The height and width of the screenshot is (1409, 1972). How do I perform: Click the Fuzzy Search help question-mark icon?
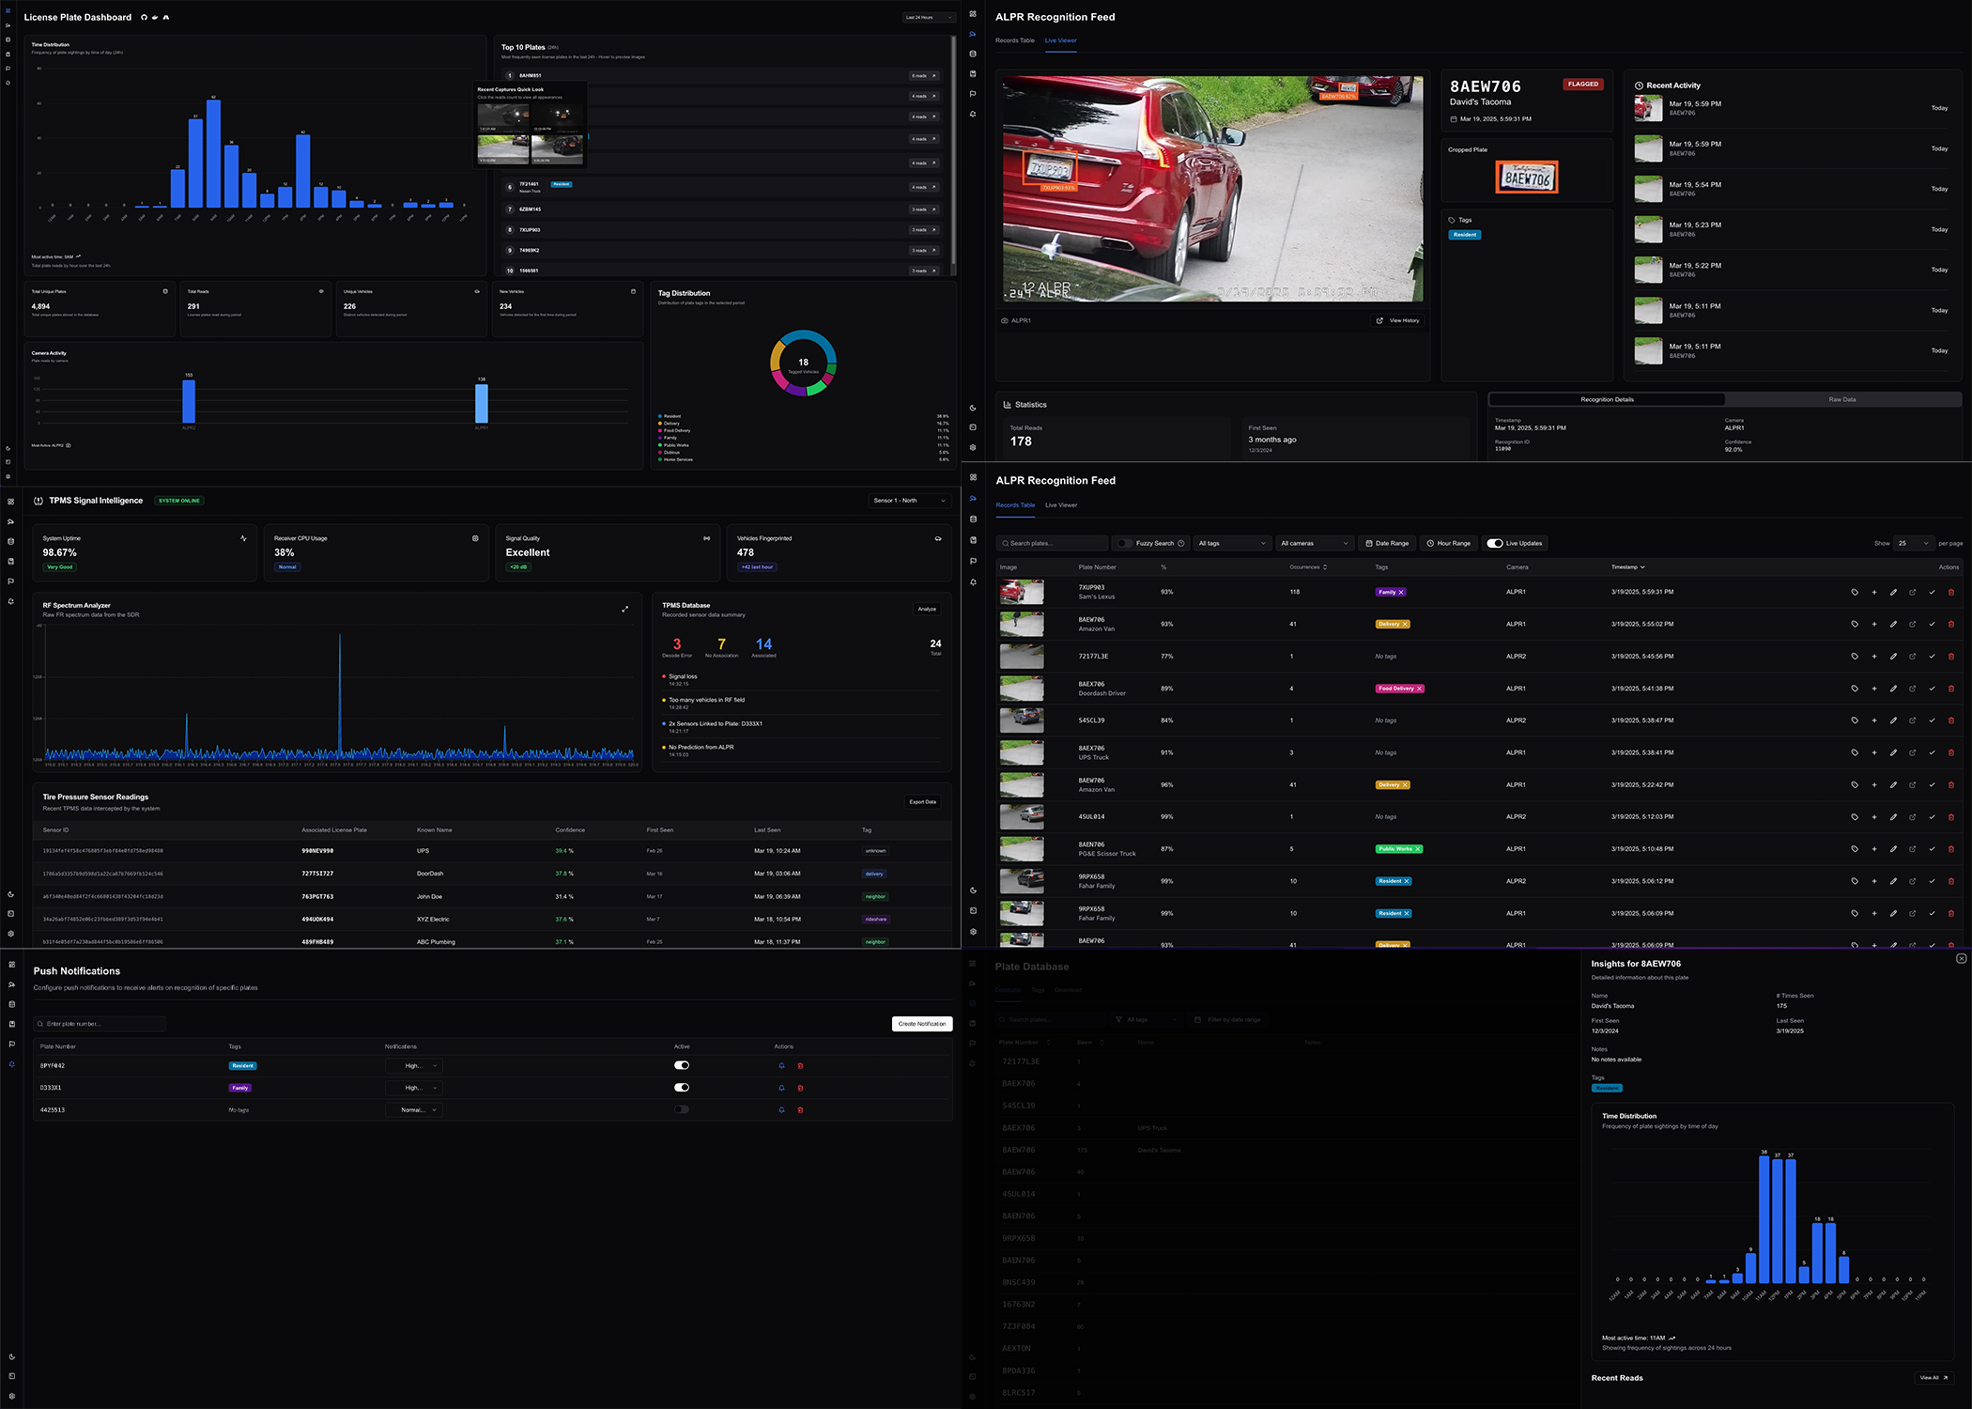pyautogui.click(x=1181, y=543)
